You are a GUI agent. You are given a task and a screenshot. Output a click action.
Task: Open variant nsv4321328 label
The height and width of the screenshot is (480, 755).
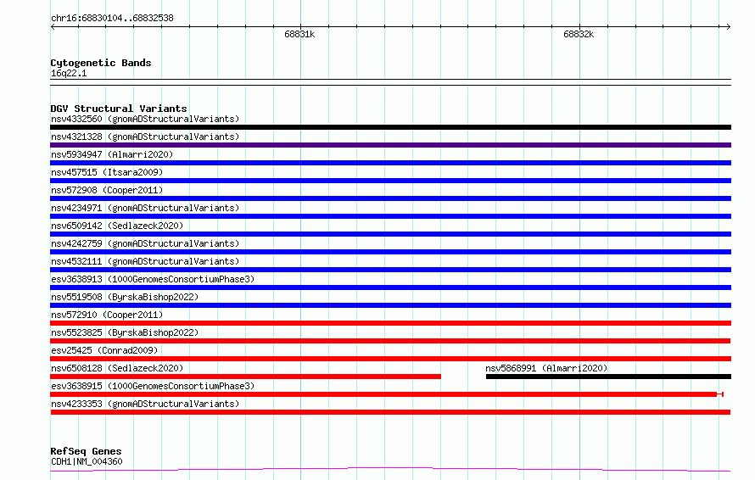tap(145, 137)
